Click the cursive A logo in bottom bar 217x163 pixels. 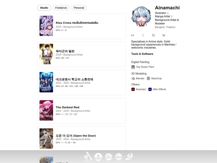click(x=88, y=157)
